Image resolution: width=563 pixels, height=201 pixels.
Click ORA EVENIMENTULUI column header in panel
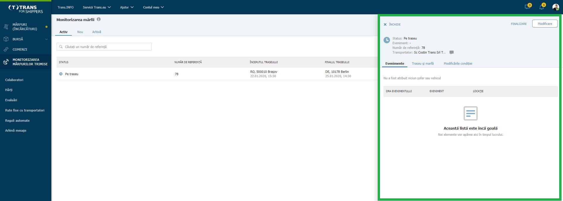pos(399,91)
